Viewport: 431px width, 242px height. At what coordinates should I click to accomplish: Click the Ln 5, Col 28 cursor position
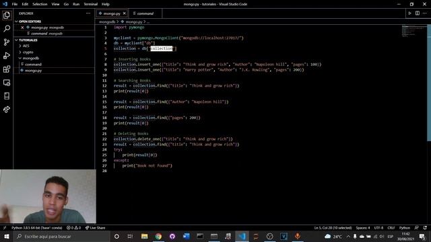point(333,228)
